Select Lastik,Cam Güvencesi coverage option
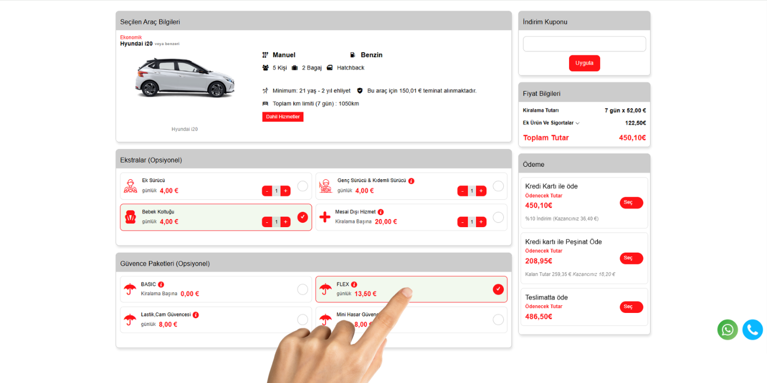Viewport: 767px width, 383px height. [x=302, y=319]
